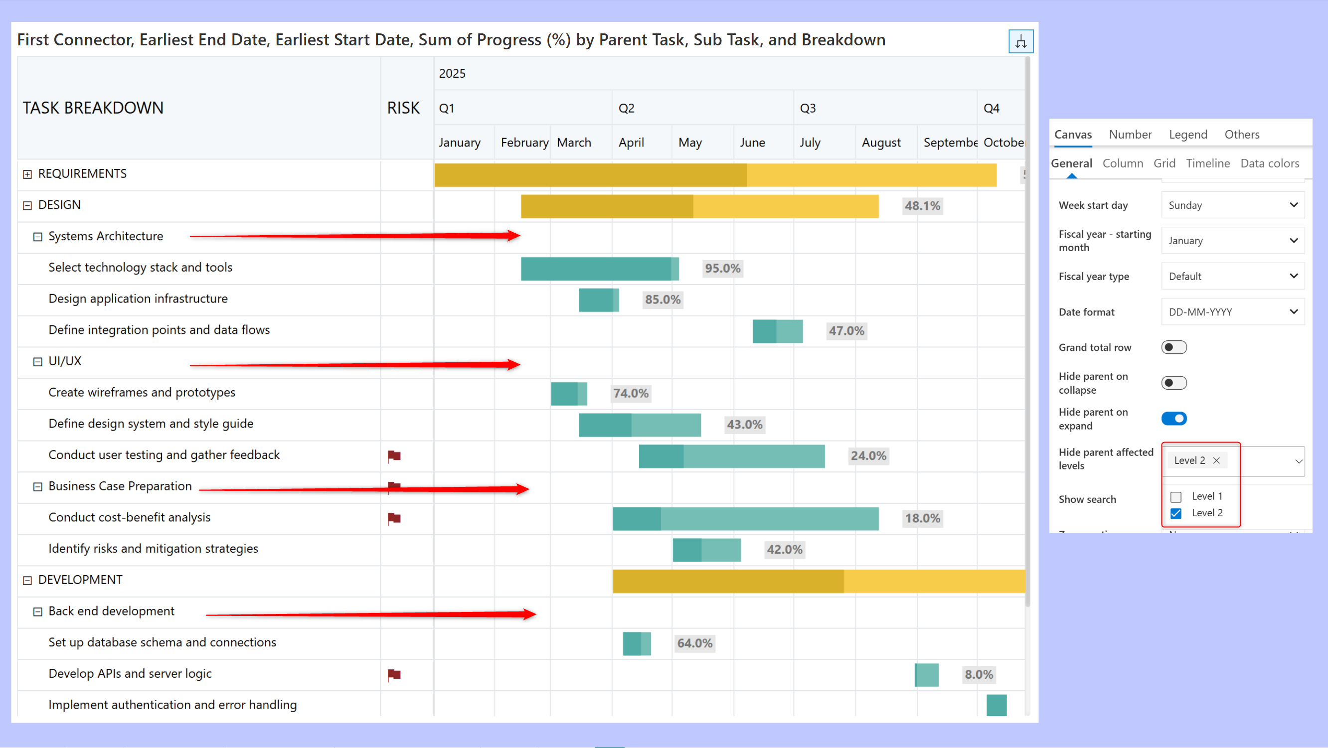The image size is (1328, 748).
Task: Click the vertical scrollbar of the Gantt chart
Action: coord(1027,330)
